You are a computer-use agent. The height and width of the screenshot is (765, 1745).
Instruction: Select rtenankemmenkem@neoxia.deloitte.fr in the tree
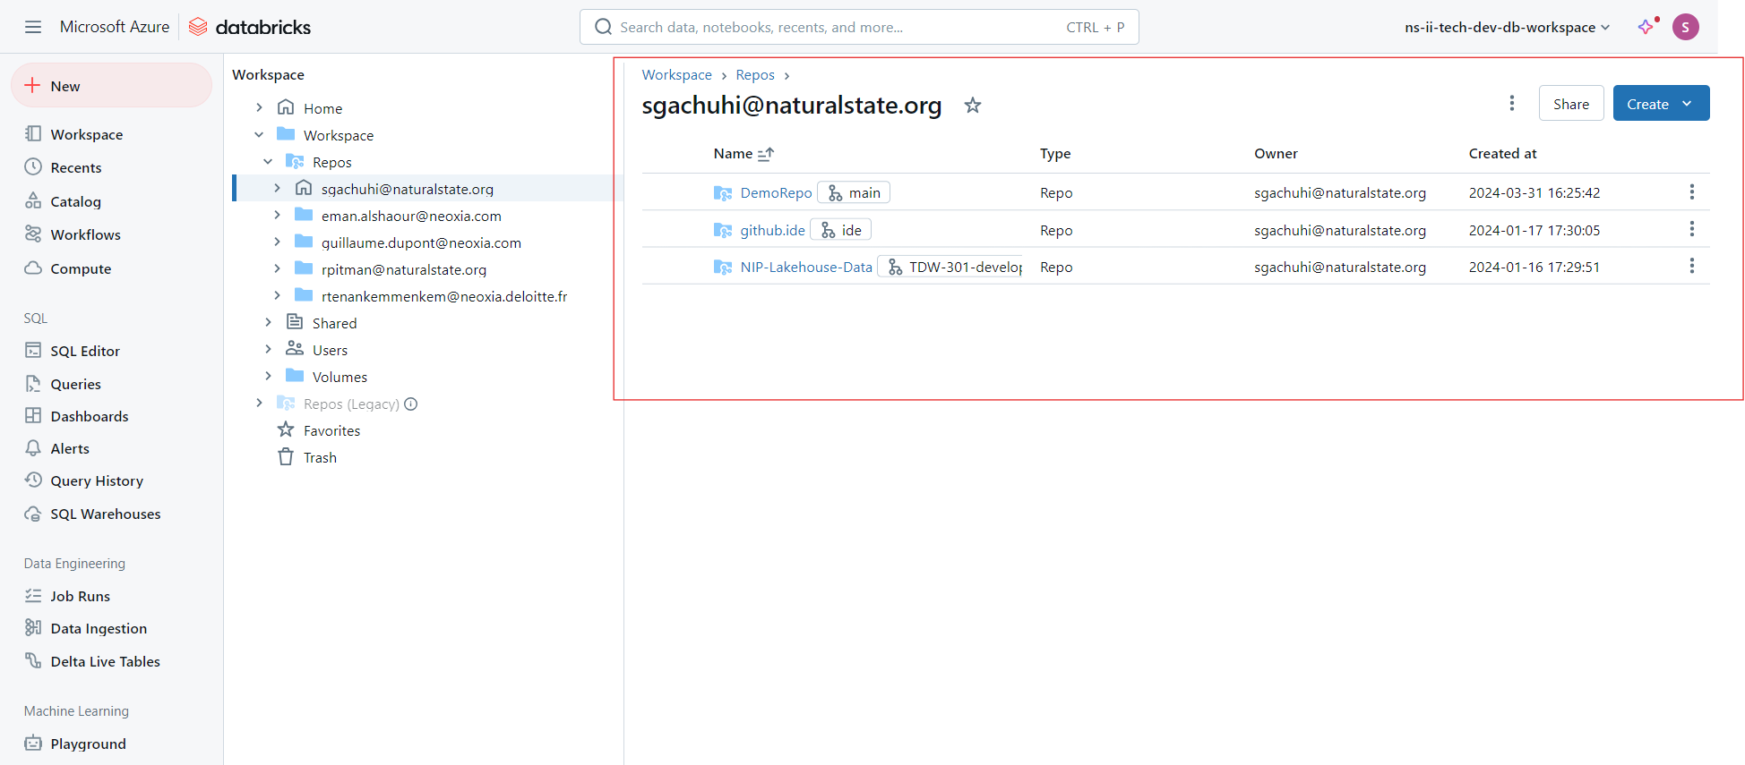[444, 296]
